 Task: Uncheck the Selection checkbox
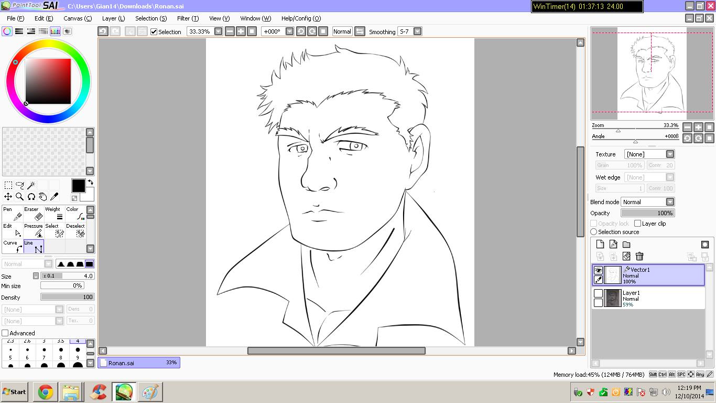154,31
